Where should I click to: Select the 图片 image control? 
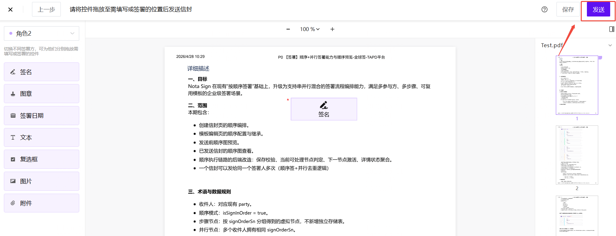pyautogui.click(x=41, y=181)
